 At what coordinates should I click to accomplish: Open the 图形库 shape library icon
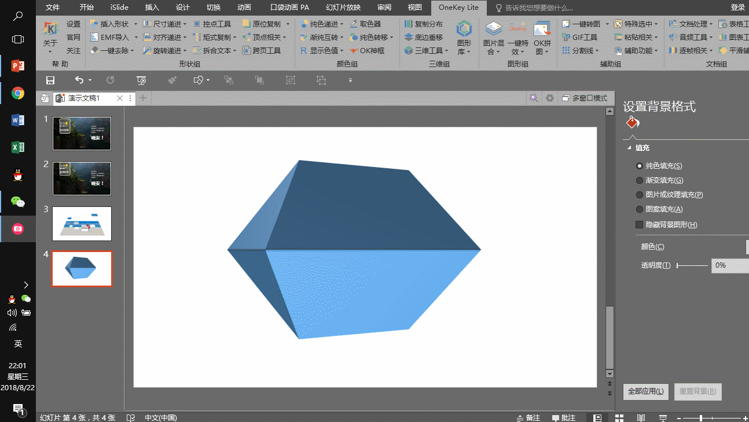point(464,30)
